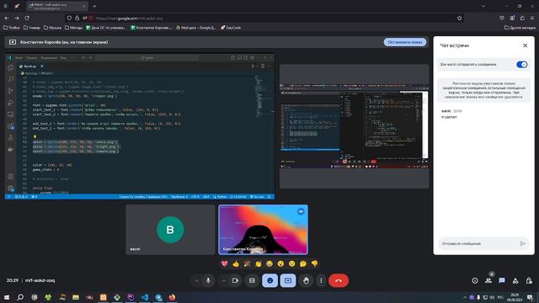Send clapping hands emoji reaction
This screenshot has width=539, height=303.
[x=259, y=263]
